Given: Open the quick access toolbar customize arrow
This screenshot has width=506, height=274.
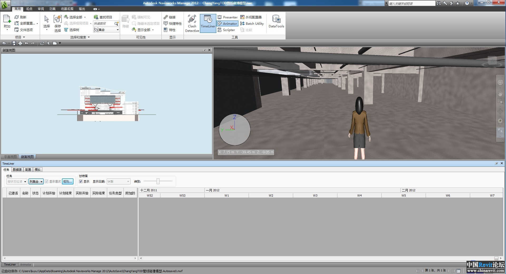Looking at the screenshot, I should pos(60,43).
